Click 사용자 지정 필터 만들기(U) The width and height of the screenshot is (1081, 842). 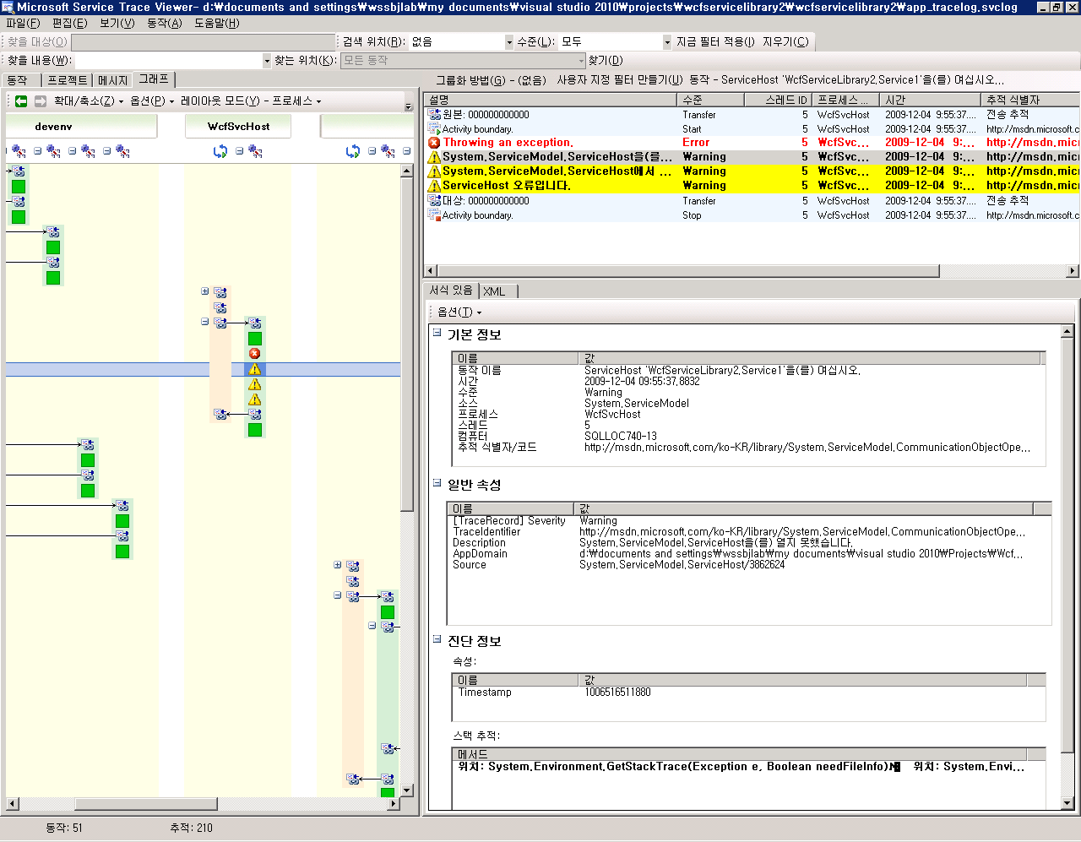coord(620,79)
